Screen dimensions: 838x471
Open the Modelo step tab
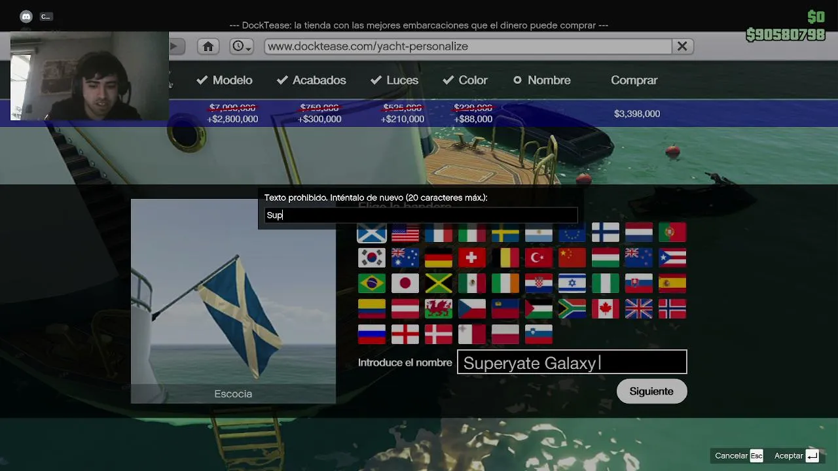pyautogui.click(x=225, y=80)
